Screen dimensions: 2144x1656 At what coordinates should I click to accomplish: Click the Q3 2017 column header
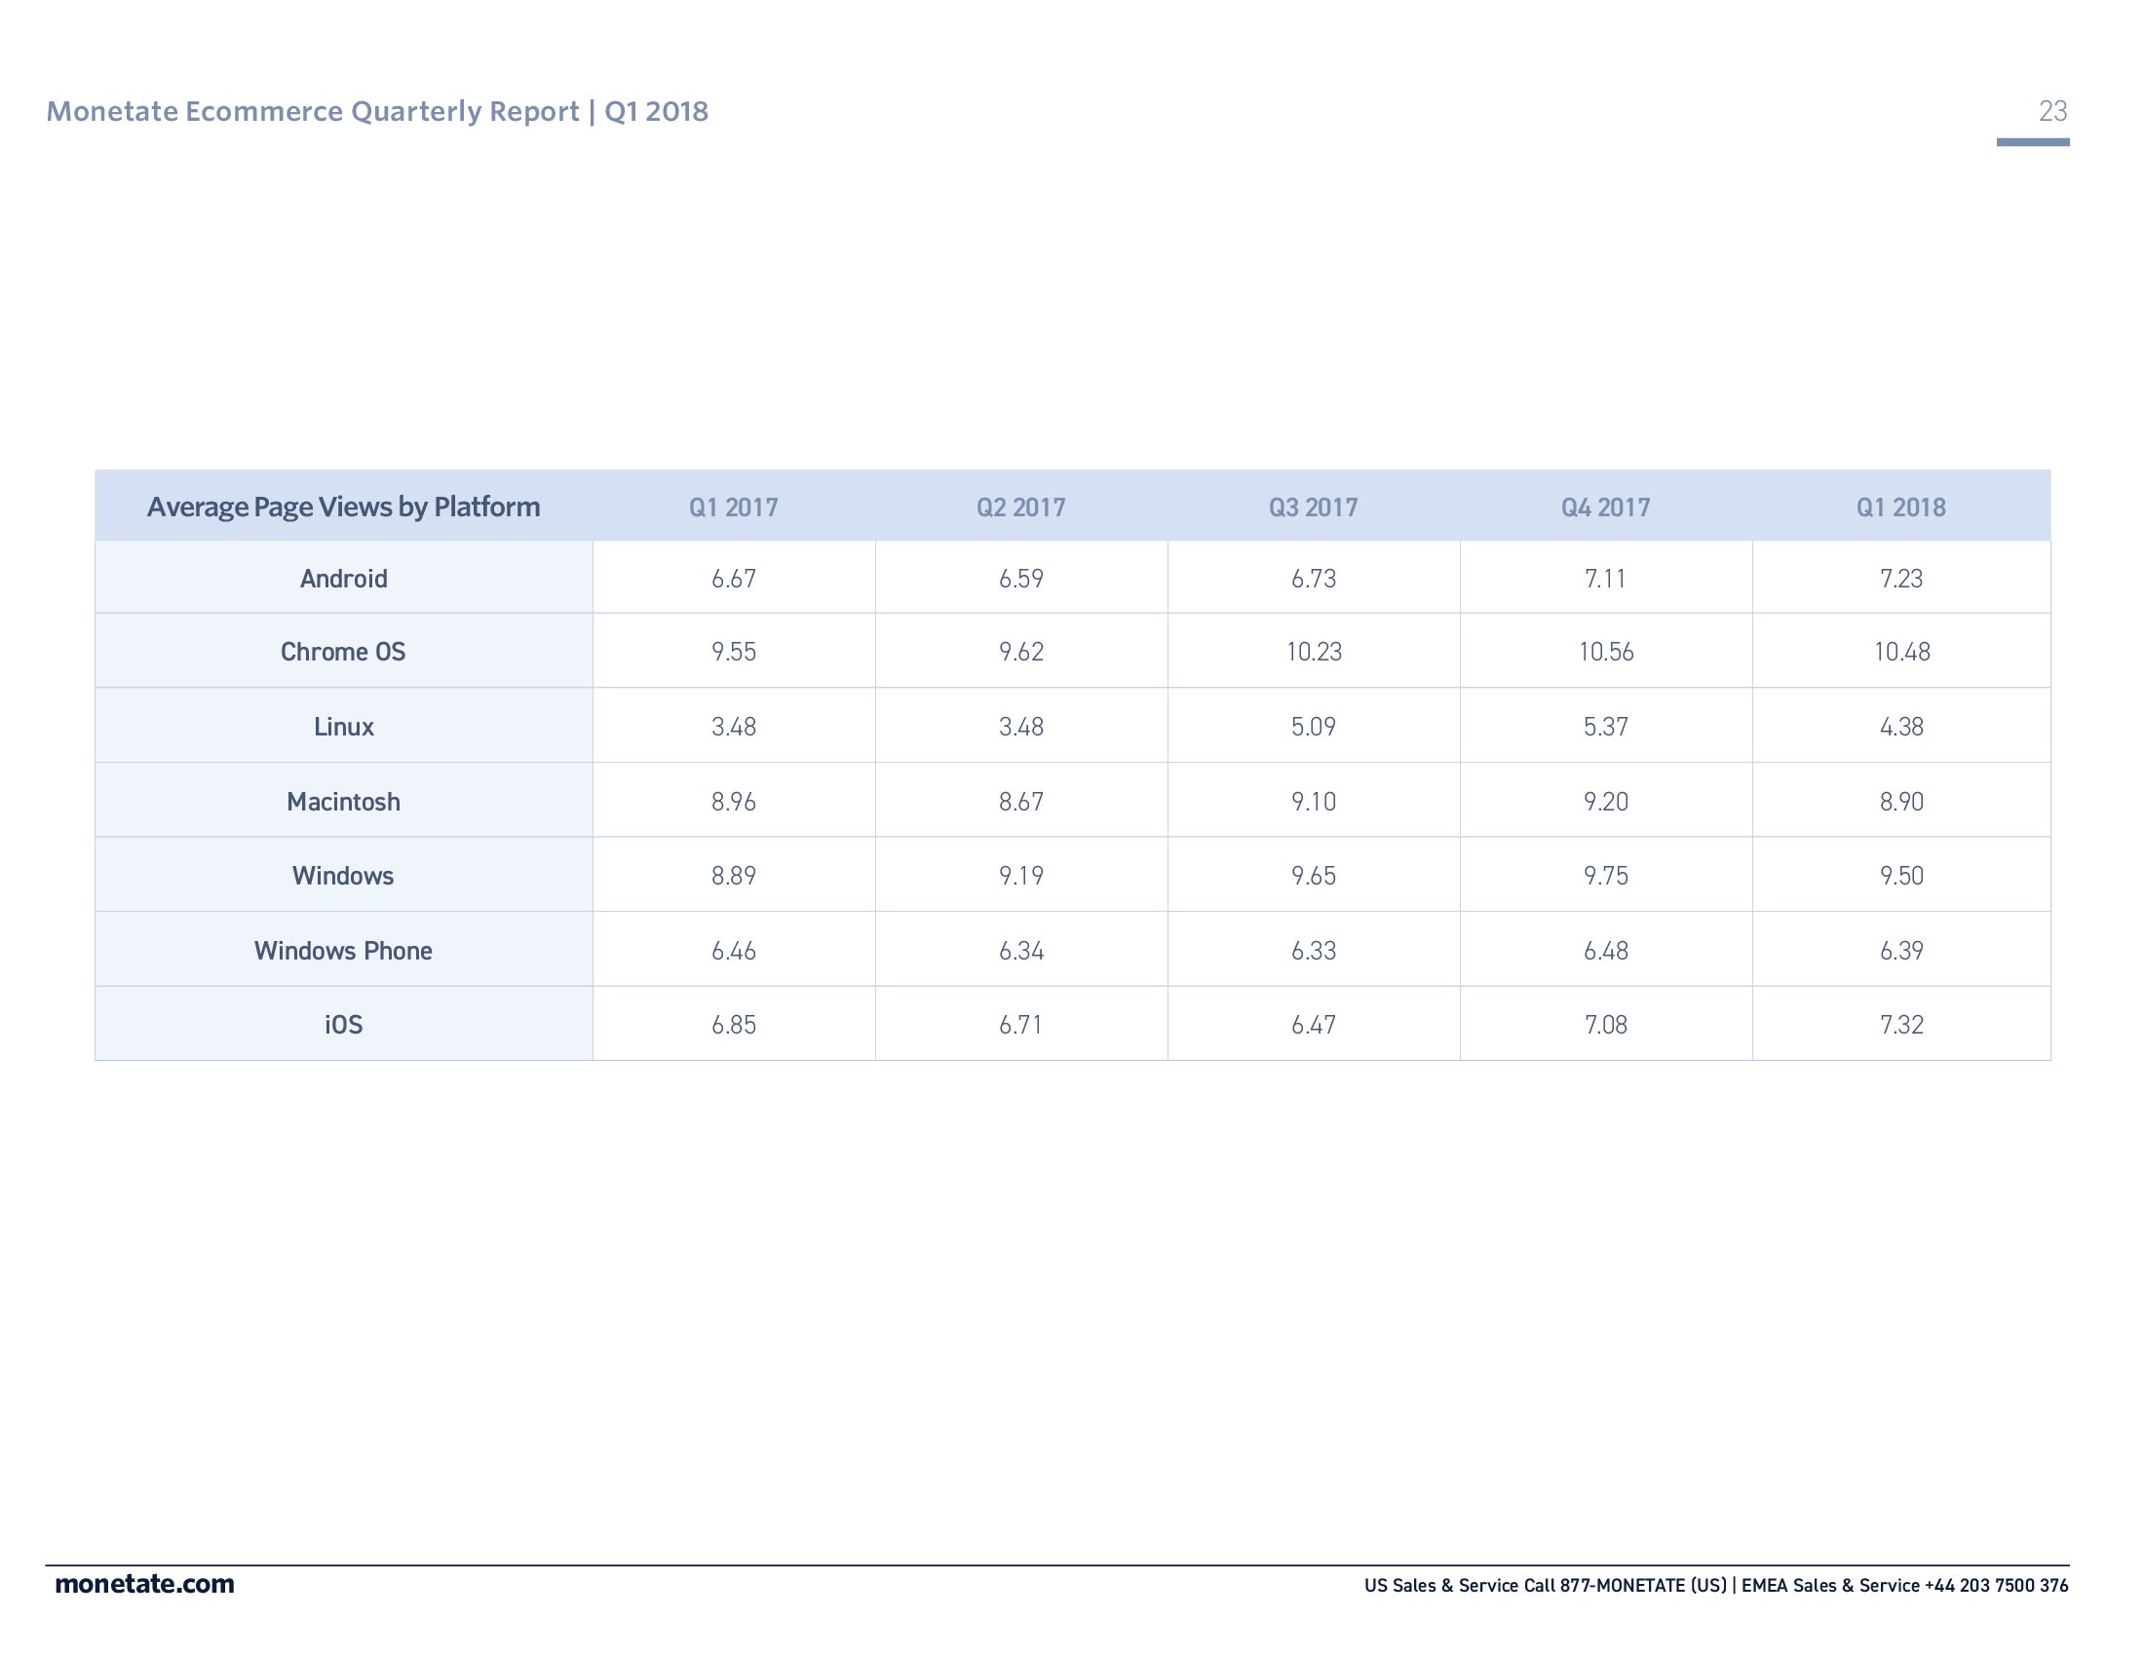pyautogui.click(x=1313, y=508)
